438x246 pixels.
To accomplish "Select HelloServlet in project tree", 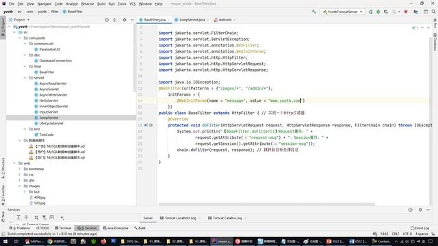I will point(49,100).
